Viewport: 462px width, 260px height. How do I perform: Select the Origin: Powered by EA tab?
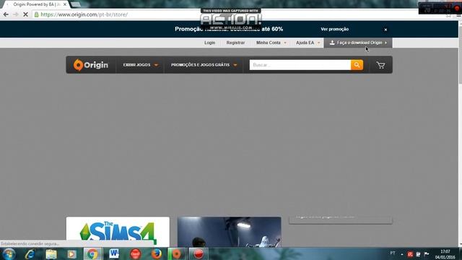(37, 4)
